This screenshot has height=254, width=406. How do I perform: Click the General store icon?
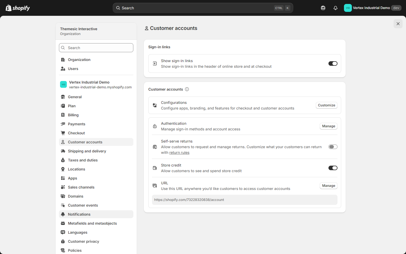63,97
